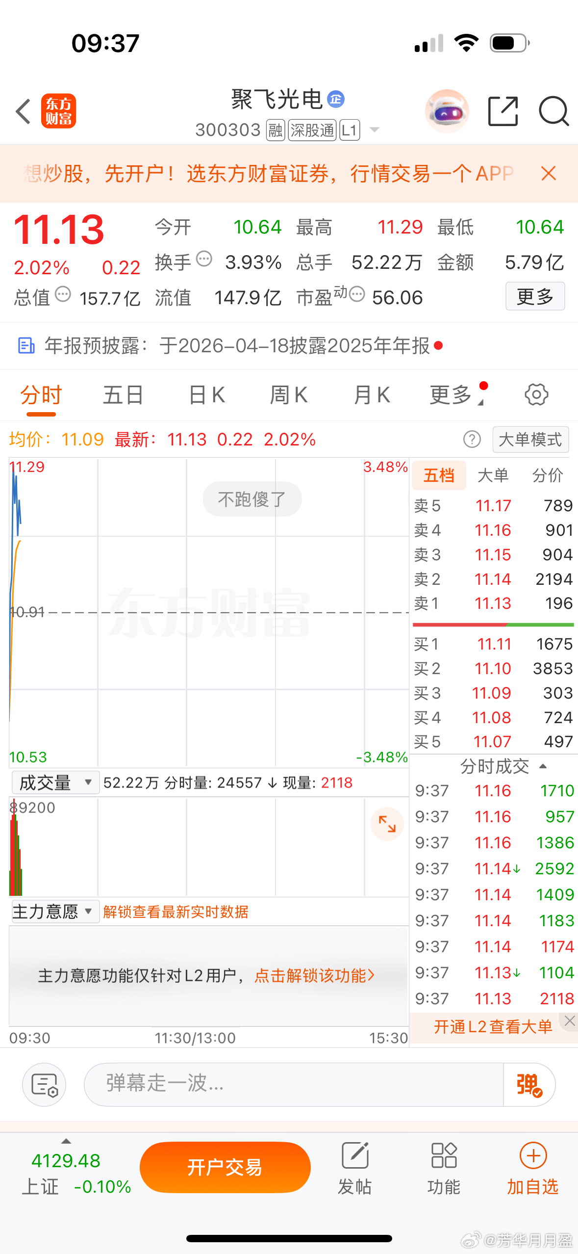Open the robot assistant avatar

pyautogui.click(x=447, y=111)
